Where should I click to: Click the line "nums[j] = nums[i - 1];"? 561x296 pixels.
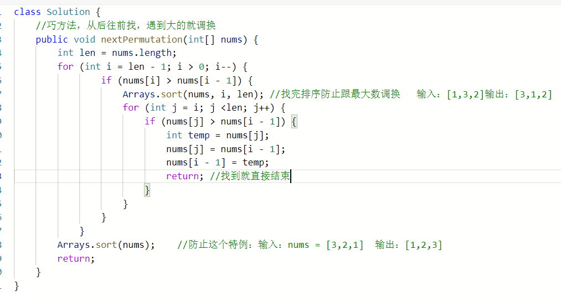(226, 149)
